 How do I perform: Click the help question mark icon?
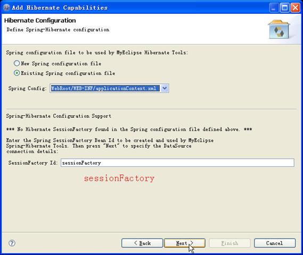(12, 243)
